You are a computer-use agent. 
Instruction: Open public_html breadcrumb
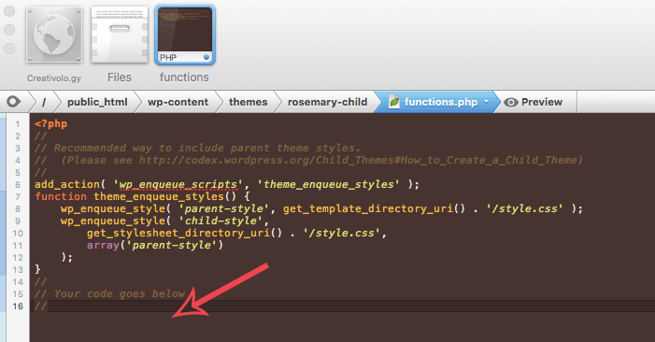click(97, 102)
